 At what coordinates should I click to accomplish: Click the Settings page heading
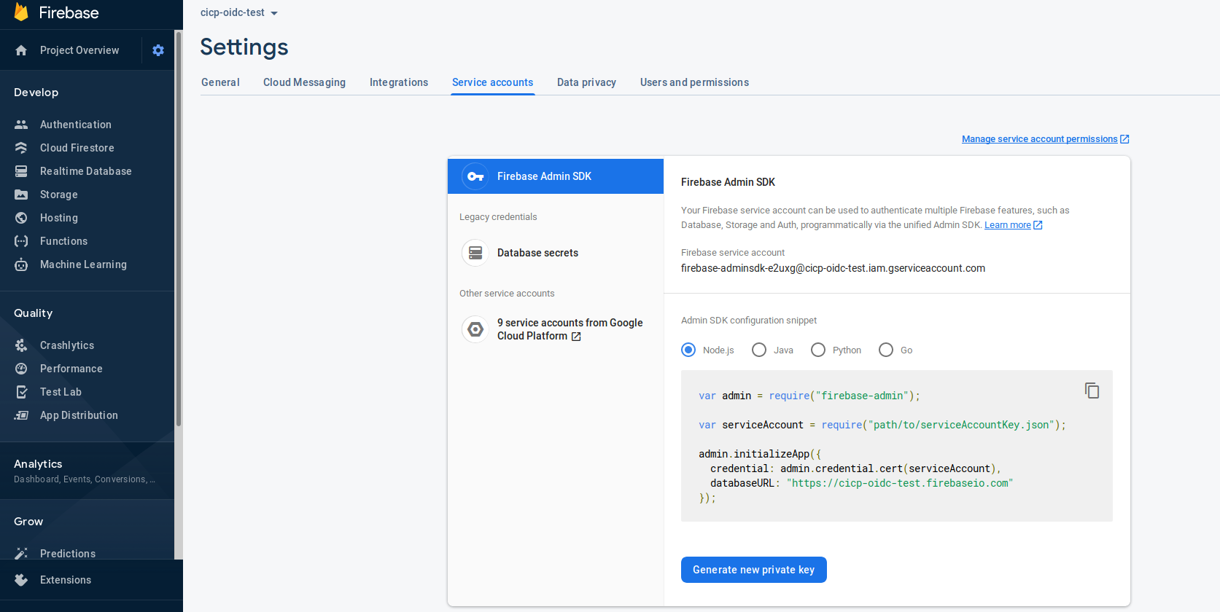coord(244,47)
